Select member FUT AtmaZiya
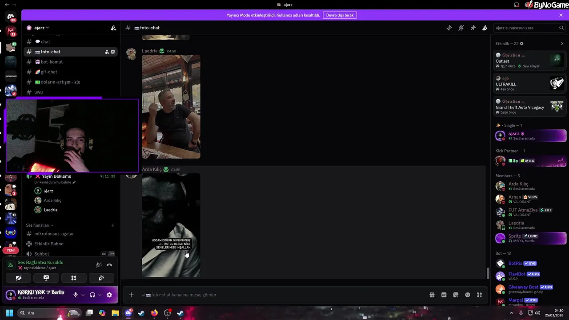This screenshot has width=569, height=320. point(530,212)
